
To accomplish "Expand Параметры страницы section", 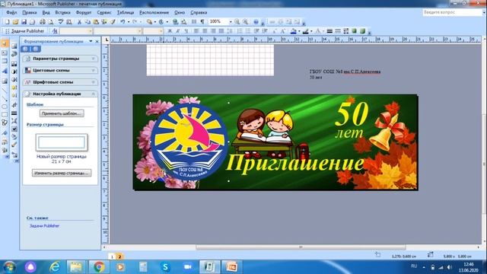I will point(60,59).
